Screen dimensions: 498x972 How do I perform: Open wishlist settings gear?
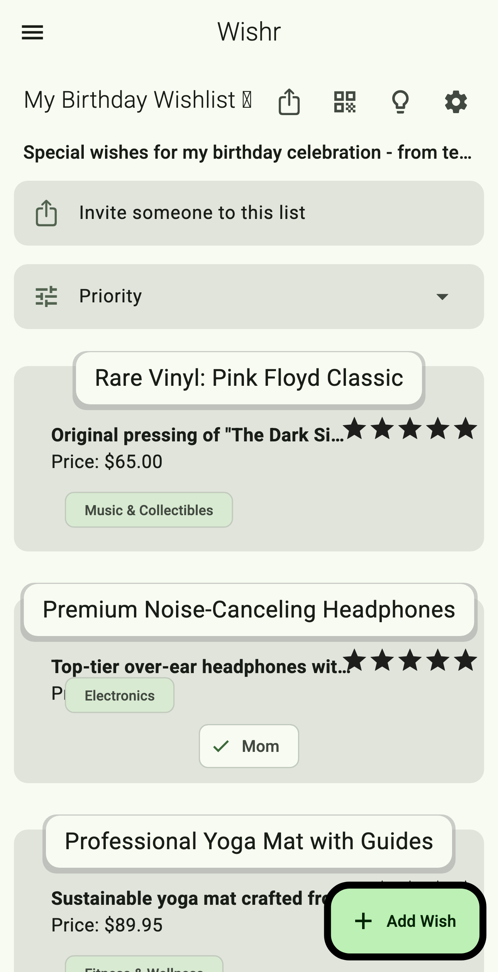coord(456,102)
